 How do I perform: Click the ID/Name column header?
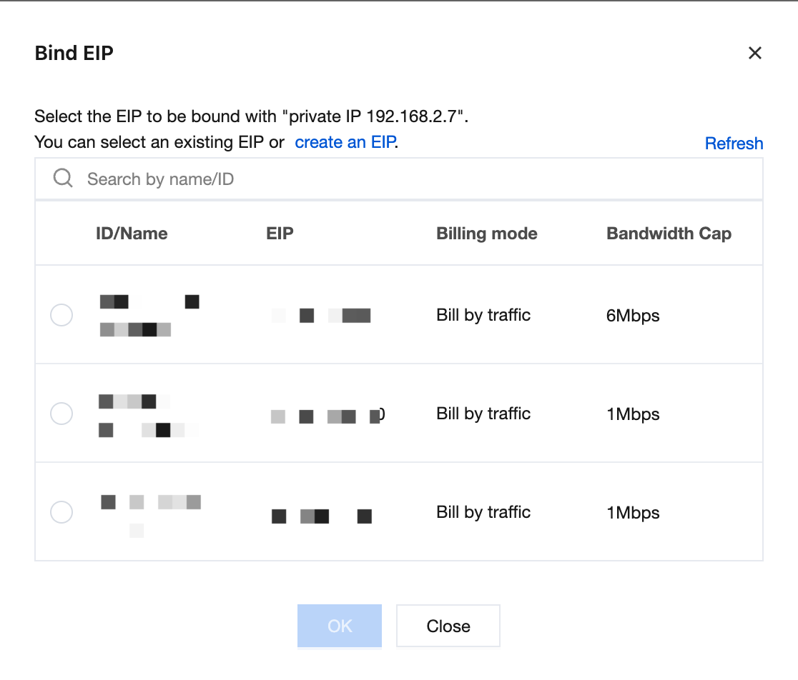132,234
